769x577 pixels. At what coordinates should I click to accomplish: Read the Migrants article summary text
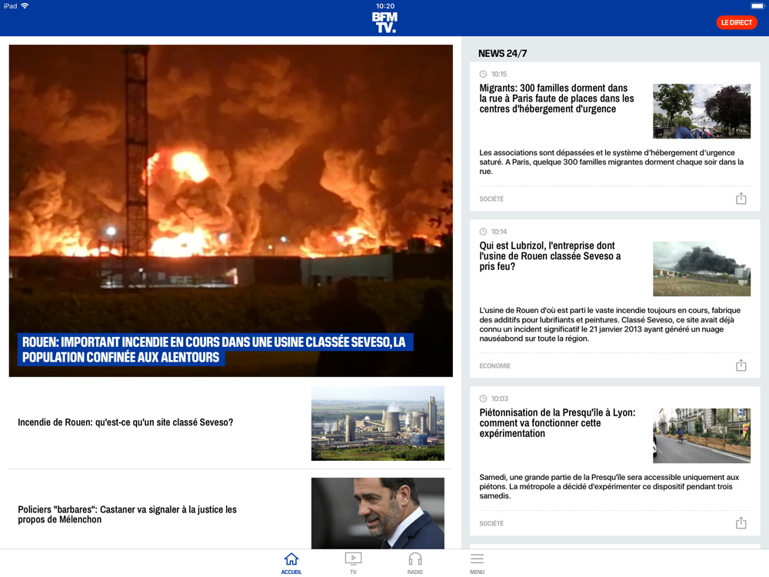[611, 162]
